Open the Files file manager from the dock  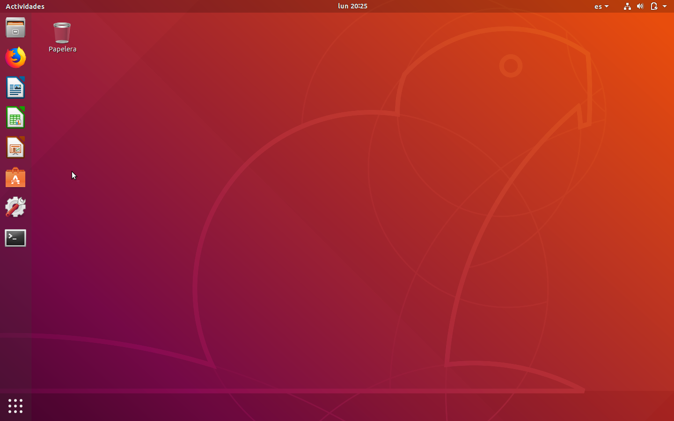pyautogui.click(x=15, y=28)
